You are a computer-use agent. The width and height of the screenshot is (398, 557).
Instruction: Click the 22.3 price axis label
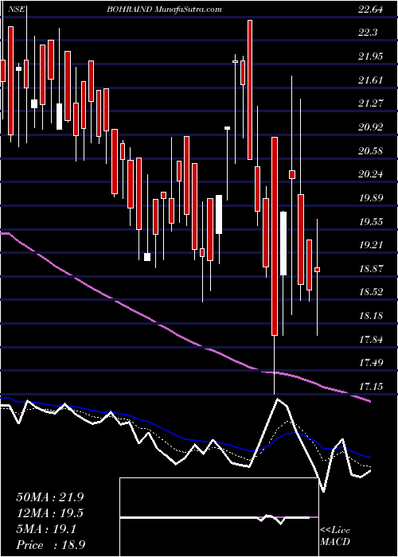(367, 33)
